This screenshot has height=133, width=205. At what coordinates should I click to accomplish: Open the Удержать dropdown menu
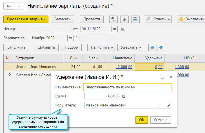coord(130,47)
